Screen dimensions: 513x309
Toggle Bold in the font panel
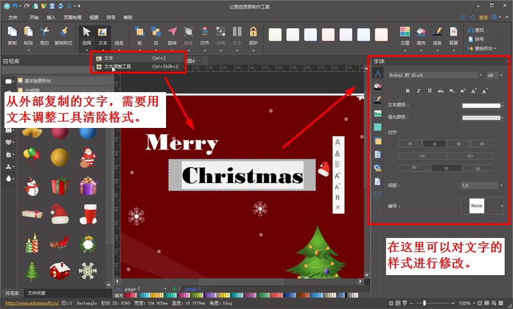[x=408, y=91]
